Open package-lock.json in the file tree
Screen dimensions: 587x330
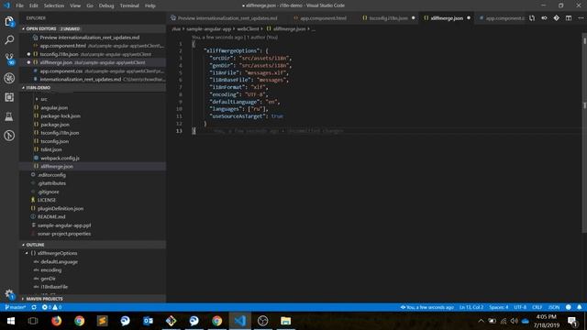(61, 116)
